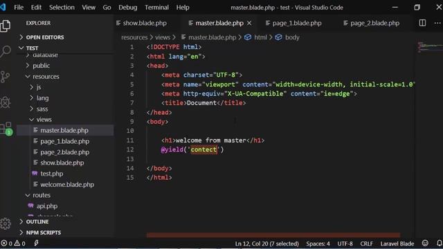Open the Selection menu
This screenshot has height=249, width=443.
[62, 8]
